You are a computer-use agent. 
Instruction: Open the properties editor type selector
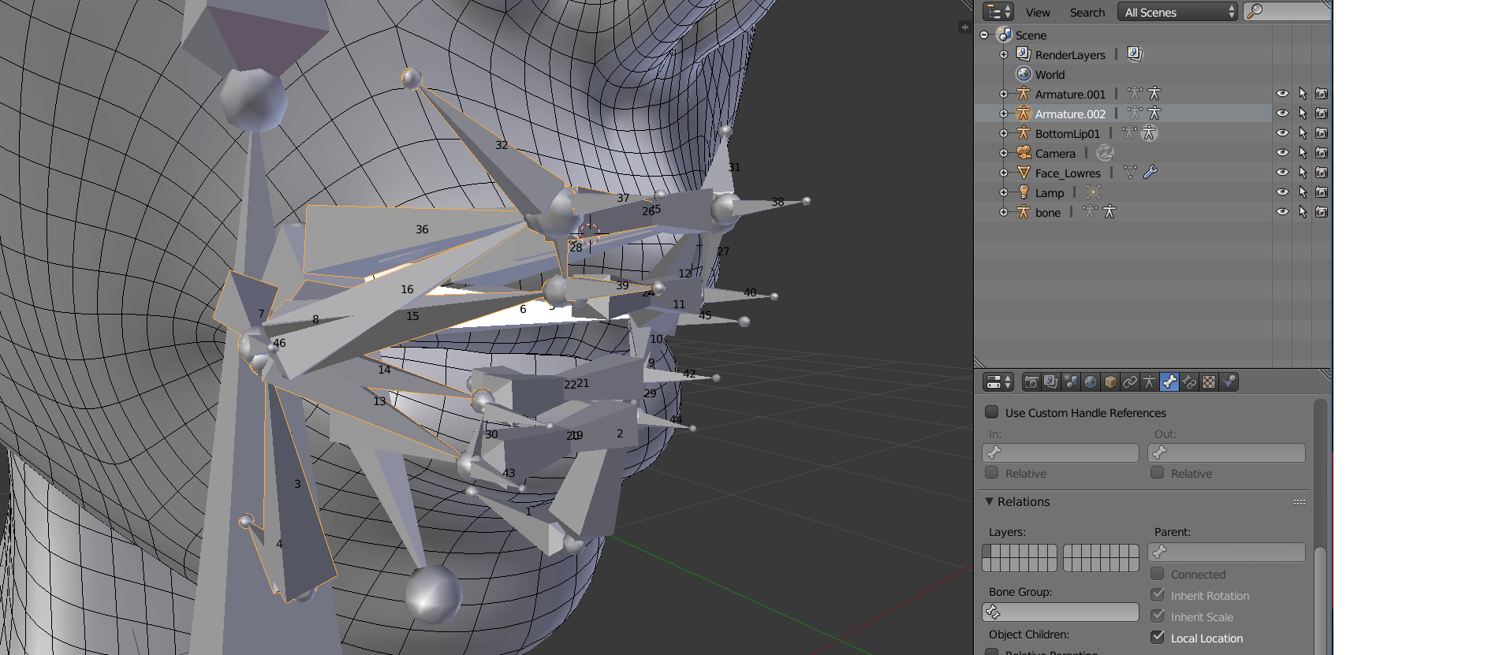click(x=998, y=382)
